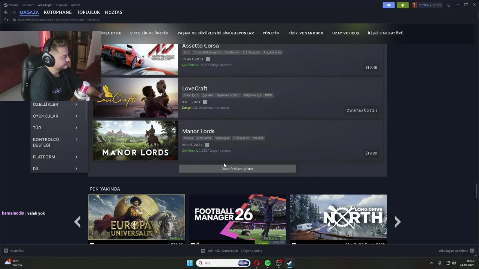Open the Oyunlar menu

(x=62, y=5)
